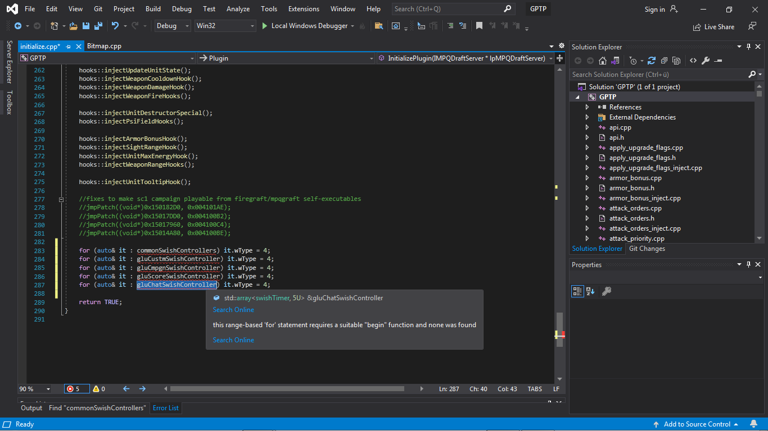This screenshot has width=768, height=431.
Task: Click the first Search Online link in tooltip
Action: [233, 310]
